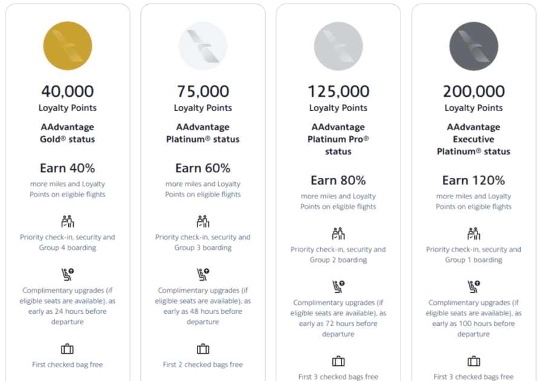Click the silver Platinum Pro badge
Image resolution: width=542 pixels, height=381 pixels.
point(338,47)
